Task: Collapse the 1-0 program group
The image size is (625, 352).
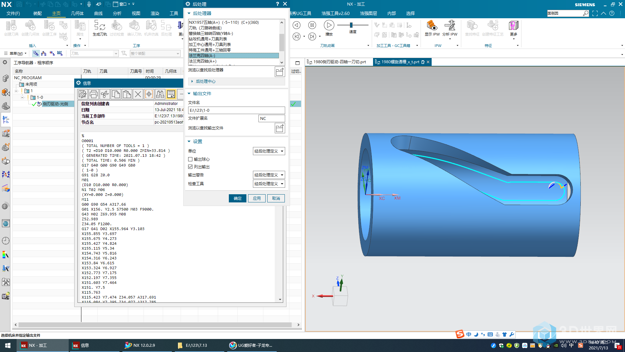Action: [22, 97]
